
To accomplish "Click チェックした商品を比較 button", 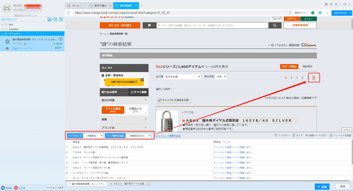I will coord(173,100).
